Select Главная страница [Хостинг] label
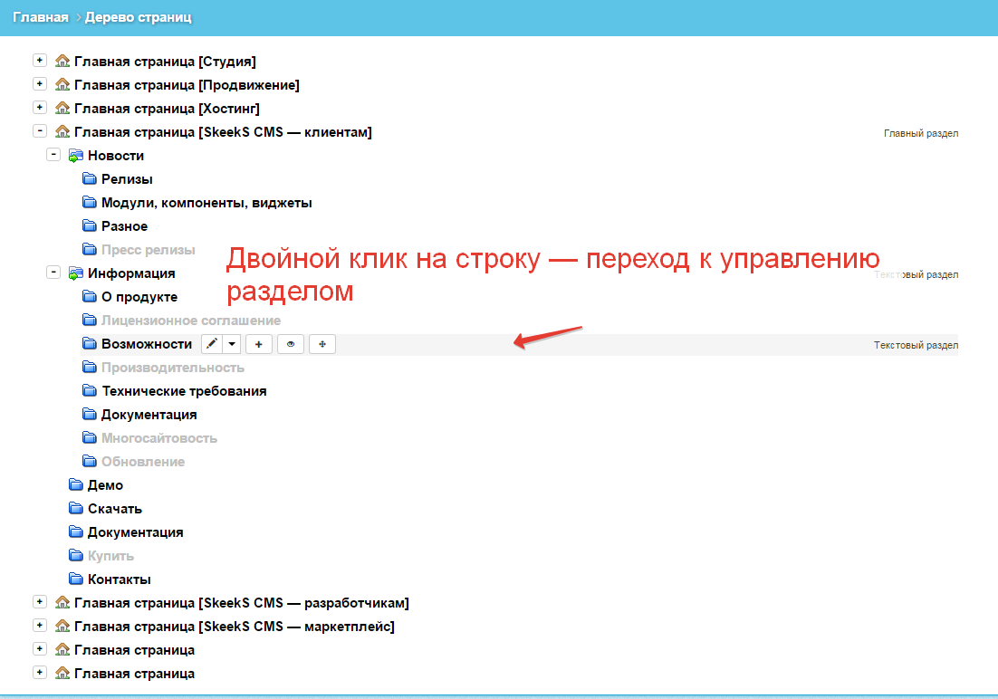The width and height of the screenshot is (998, 699). 167,109
